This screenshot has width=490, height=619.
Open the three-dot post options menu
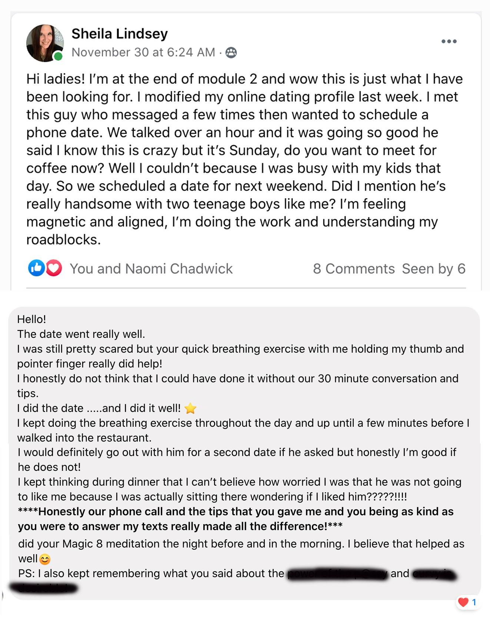coord(449,41)
